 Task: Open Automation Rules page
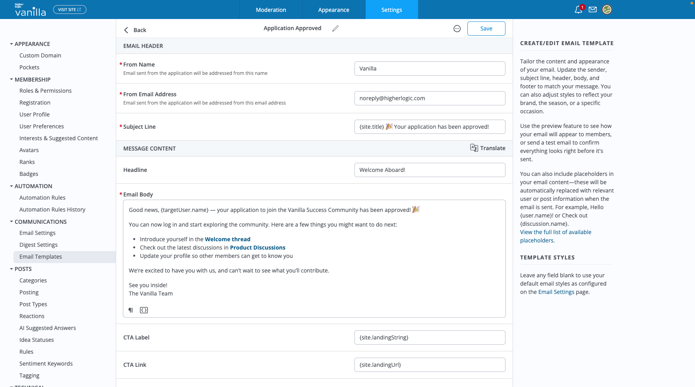(42, 198)
